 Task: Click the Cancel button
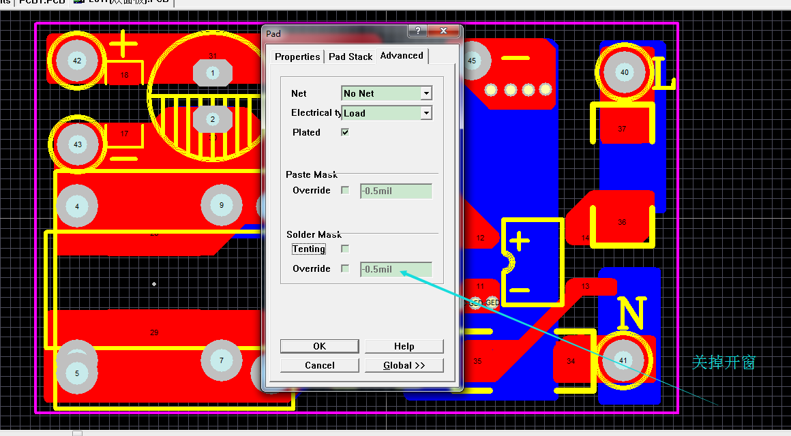[x=319, y=365]
